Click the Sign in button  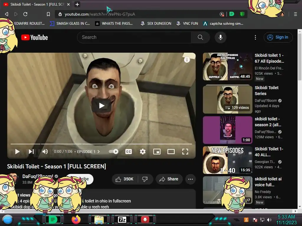pos(278,37)
